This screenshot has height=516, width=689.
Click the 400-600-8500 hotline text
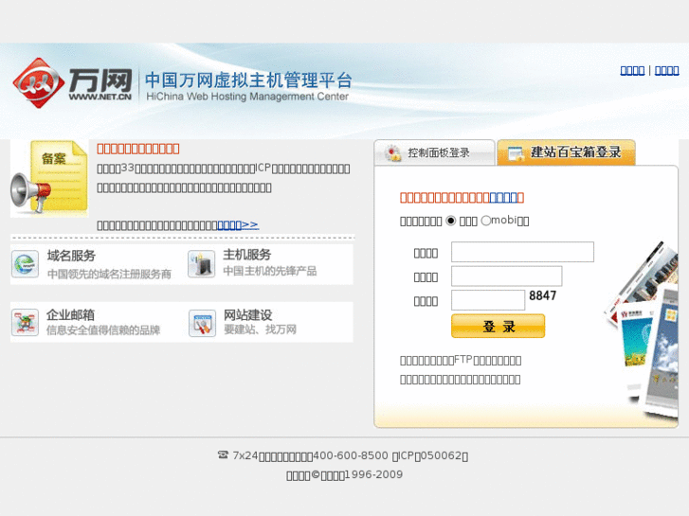pyautogui.click(x=351, y=455)
